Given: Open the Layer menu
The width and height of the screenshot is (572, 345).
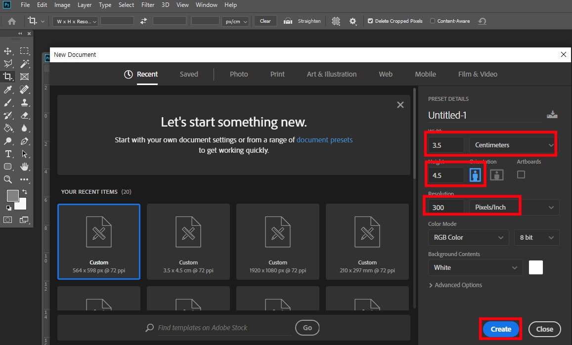Looking at the screenshot, I should click(x=84, y=5).
